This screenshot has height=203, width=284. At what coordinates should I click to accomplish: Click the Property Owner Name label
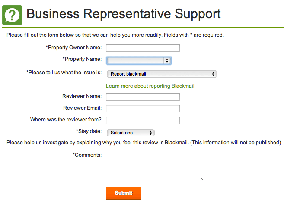coord(73,48)
